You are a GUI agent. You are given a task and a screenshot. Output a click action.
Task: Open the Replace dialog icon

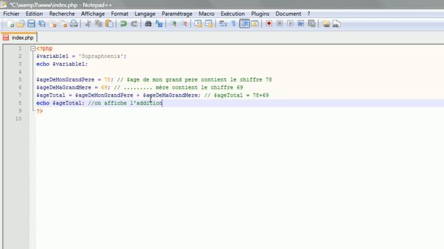pyautogui.click(x=159, y=24)
